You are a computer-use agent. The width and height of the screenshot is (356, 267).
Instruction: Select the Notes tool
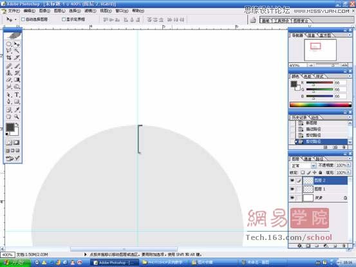click(9, 110)
